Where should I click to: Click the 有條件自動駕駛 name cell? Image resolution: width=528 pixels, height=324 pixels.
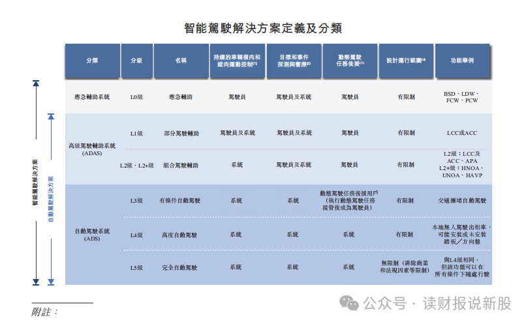pos(180,201)
